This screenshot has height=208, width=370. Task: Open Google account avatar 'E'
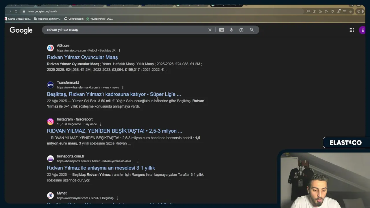click(362, 30)
